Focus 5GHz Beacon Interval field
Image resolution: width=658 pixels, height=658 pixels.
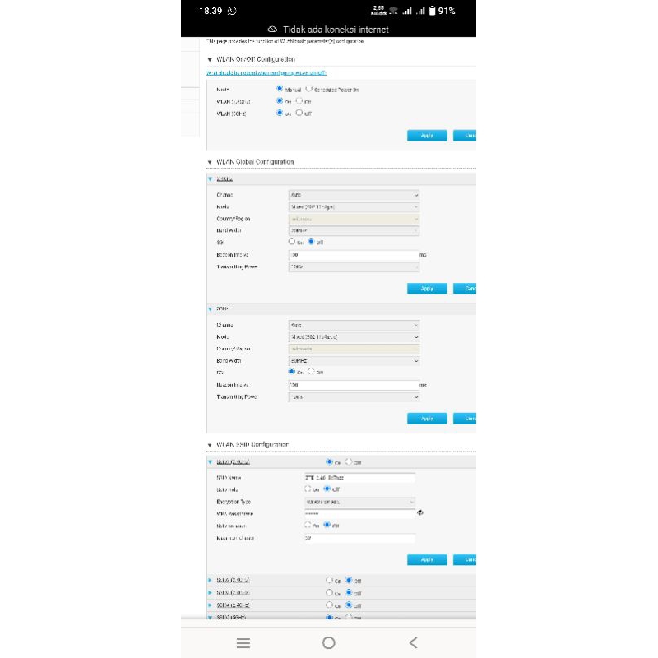(x=354, y=385)
